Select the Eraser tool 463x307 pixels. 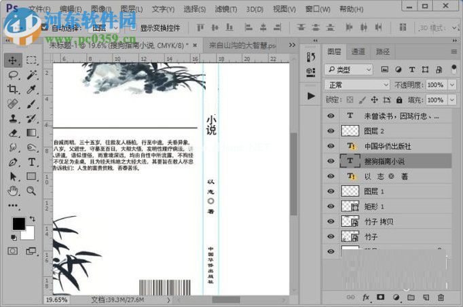pos(13,133)
